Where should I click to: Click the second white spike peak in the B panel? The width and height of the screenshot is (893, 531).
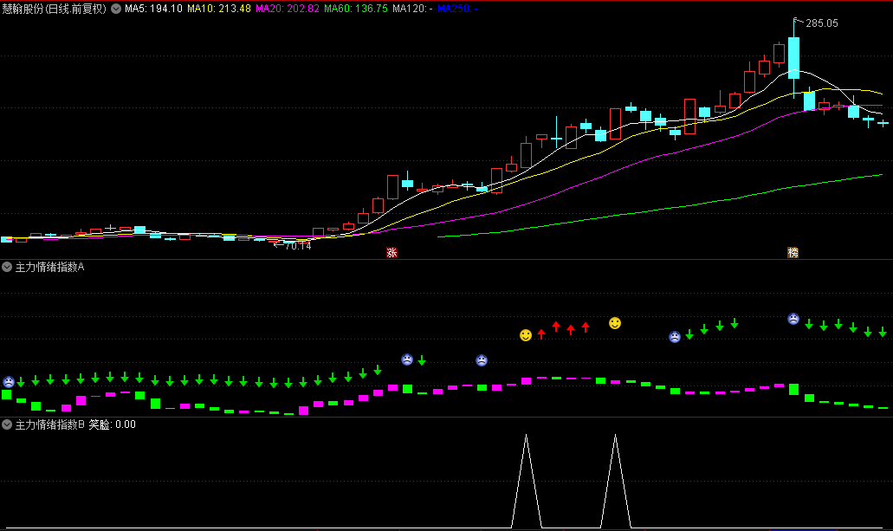click(615, 437)
